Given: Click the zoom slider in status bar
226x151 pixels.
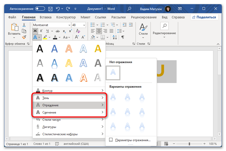Looking at the screenshot, I should [x=190, y=144].
